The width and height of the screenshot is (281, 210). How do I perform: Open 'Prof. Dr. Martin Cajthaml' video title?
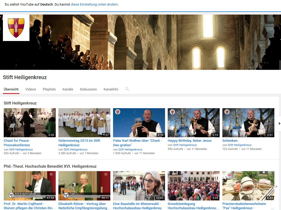tap(29, 206)
